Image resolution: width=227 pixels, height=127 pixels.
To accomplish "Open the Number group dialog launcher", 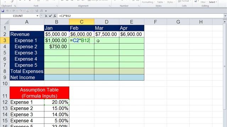I will tap(139, 6).
